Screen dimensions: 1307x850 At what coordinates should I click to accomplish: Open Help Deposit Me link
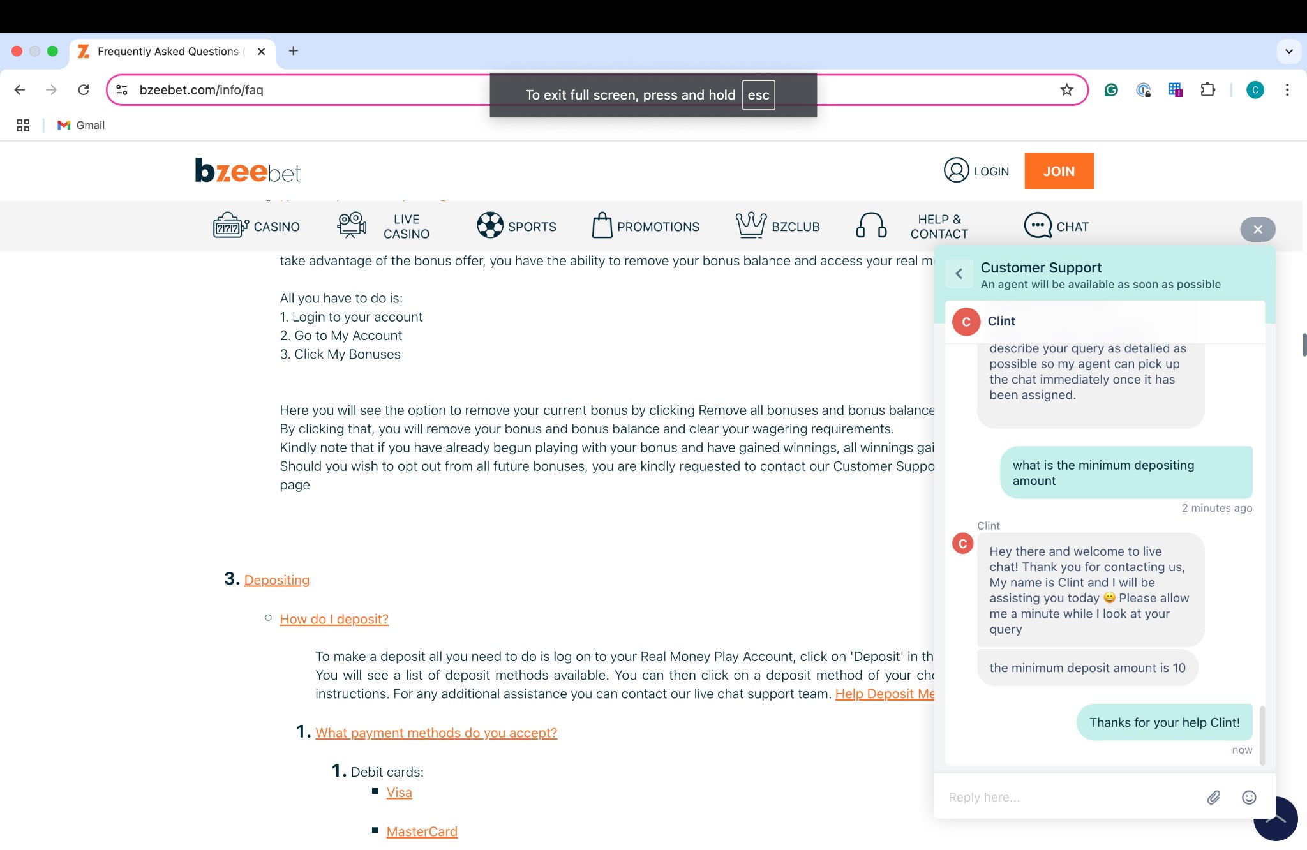point(885,694)
